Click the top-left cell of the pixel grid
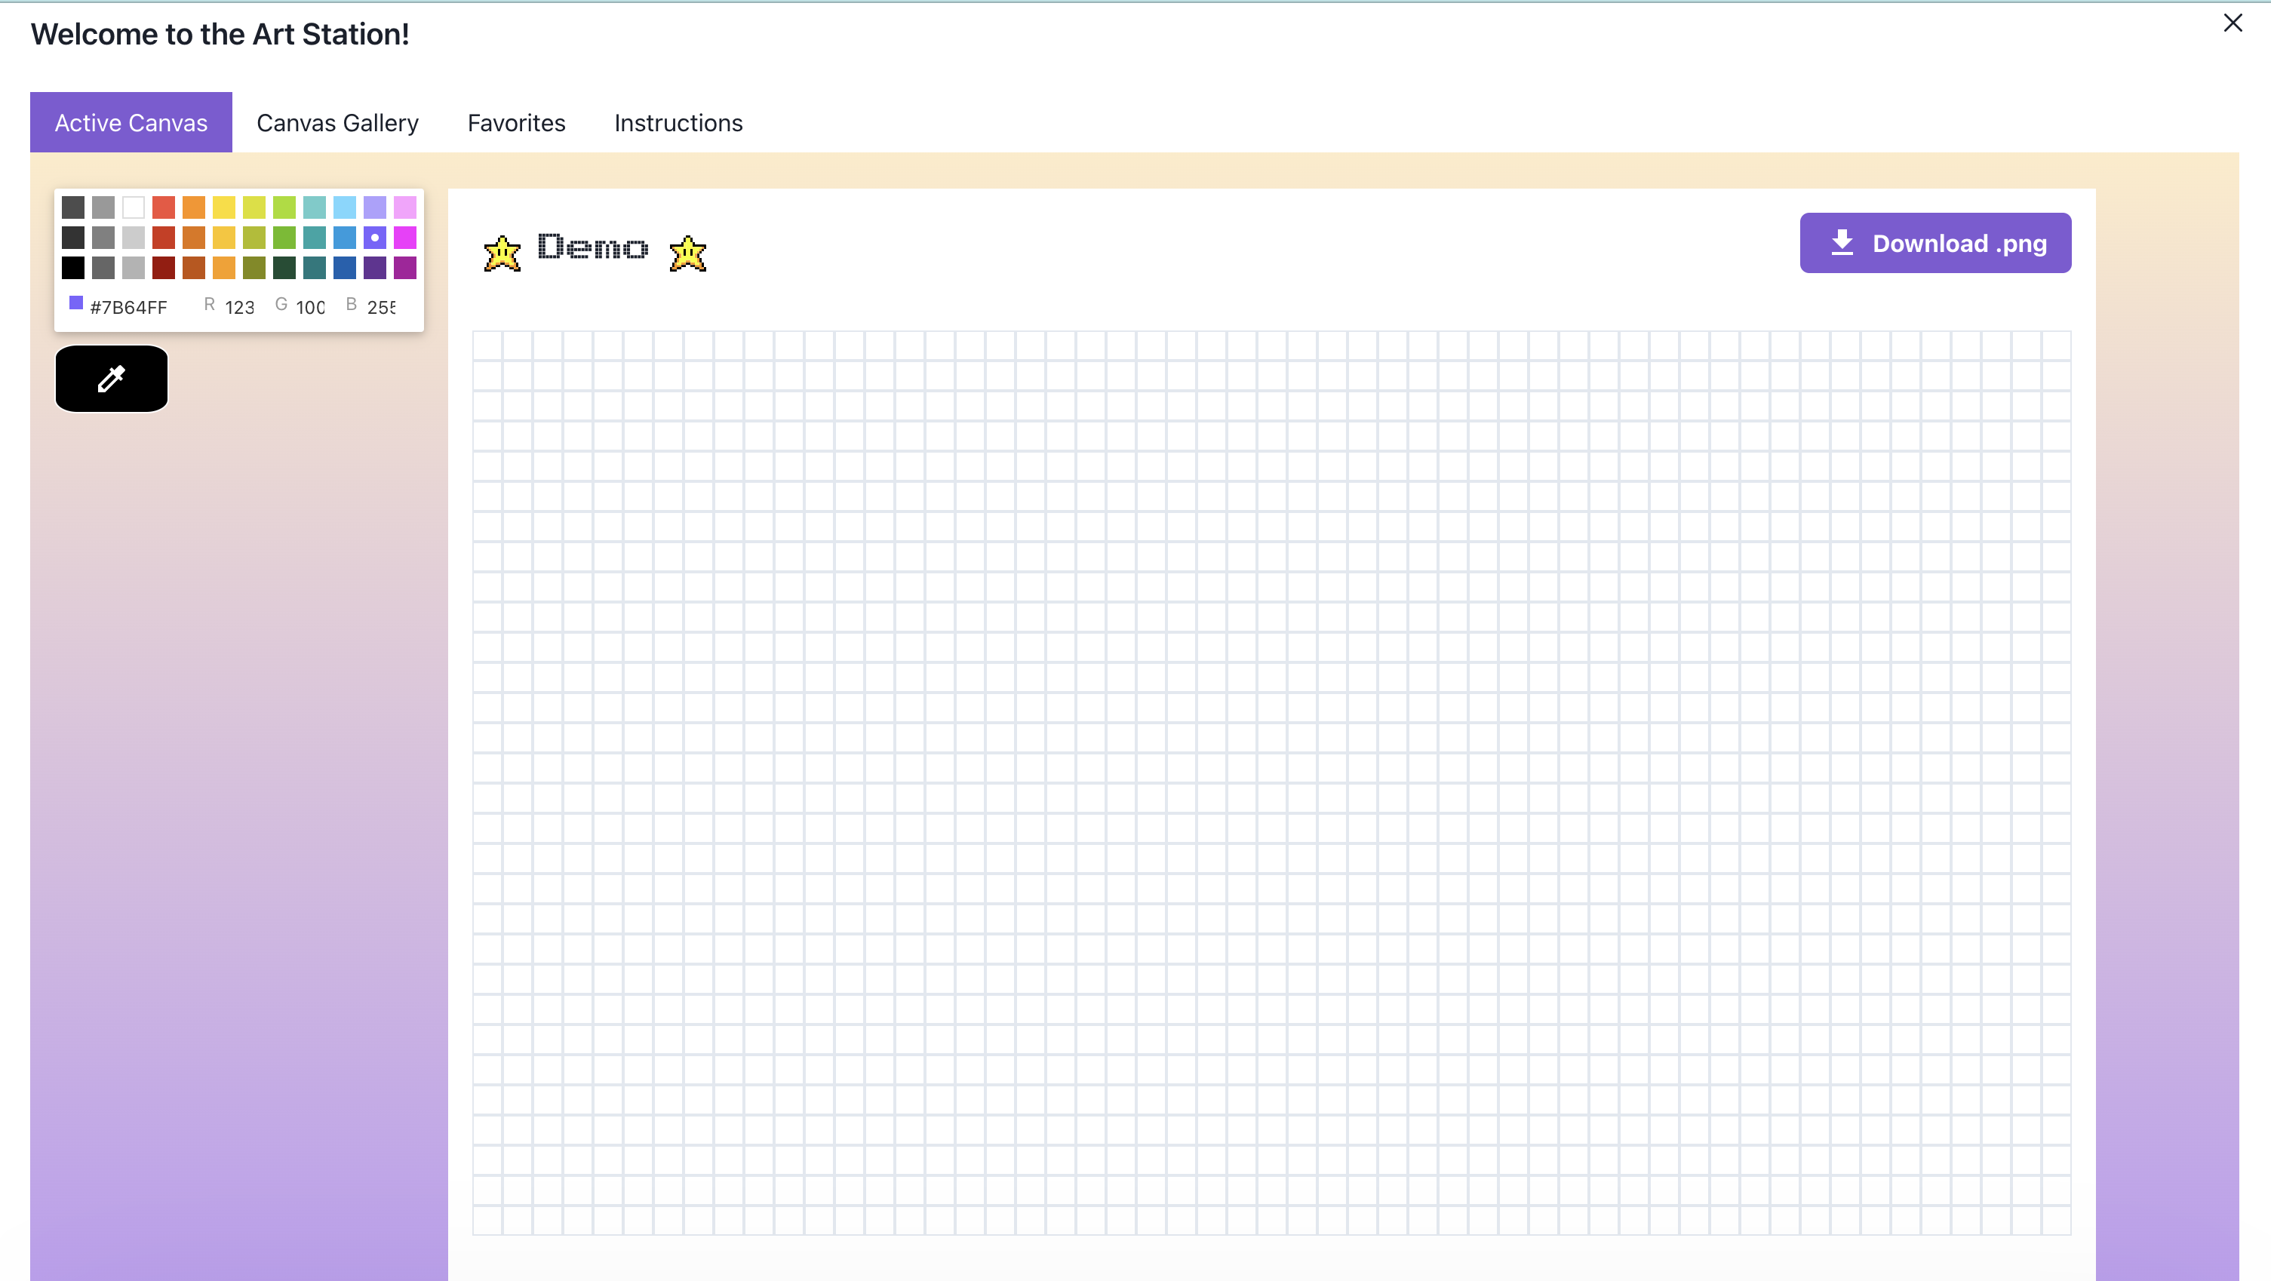The height and width of the screenshot is (1281, 2271). point(487,346)
